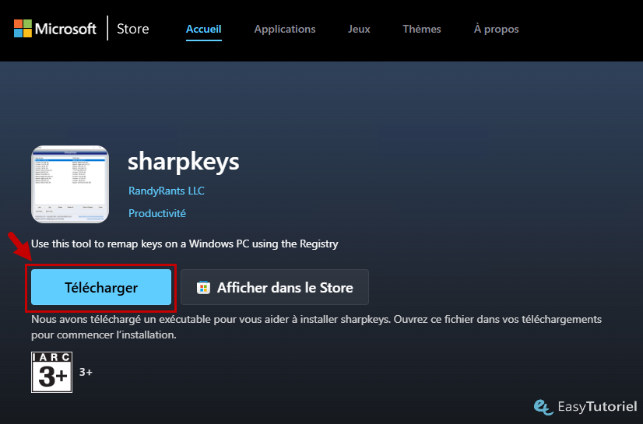Viewport: 643px width, 424px height.
Task: Open the RandyRants LLC publisher link
Action: pyautogui.click(x=166, y=191)
